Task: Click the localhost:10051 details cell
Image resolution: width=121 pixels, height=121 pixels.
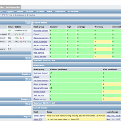Action: tap(23, 31)
